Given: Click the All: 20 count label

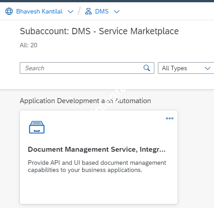Looking at the screenshot, I should [29, 45].
